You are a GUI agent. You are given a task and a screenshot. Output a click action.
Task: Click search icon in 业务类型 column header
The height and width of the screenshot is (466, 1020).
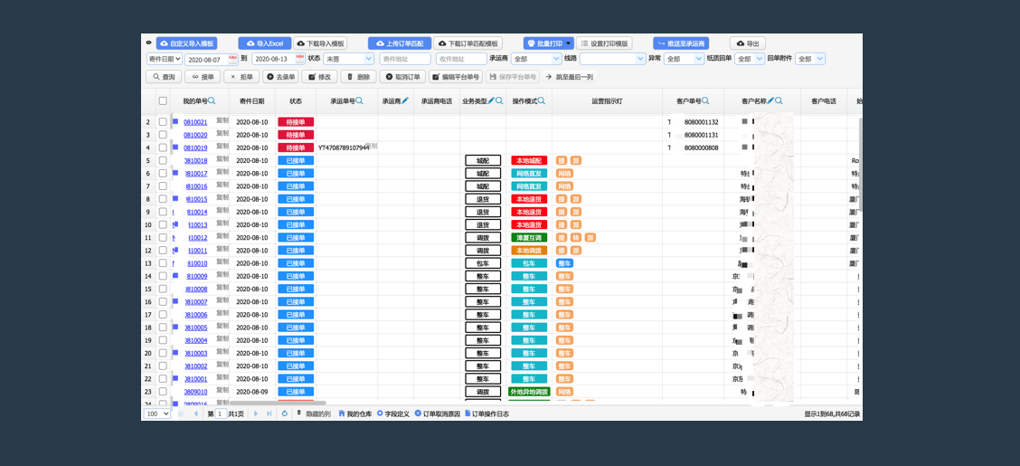(x=499, y=100)
